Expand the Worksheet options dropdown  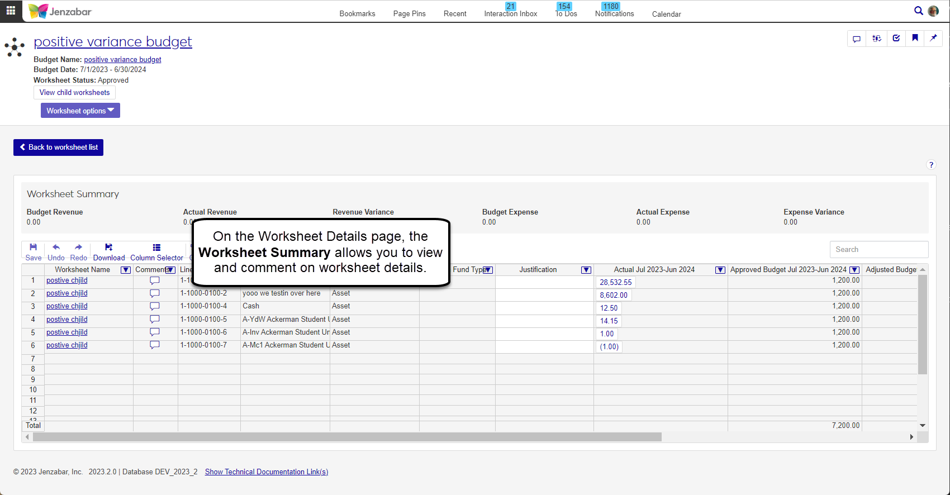click(80, 111)
